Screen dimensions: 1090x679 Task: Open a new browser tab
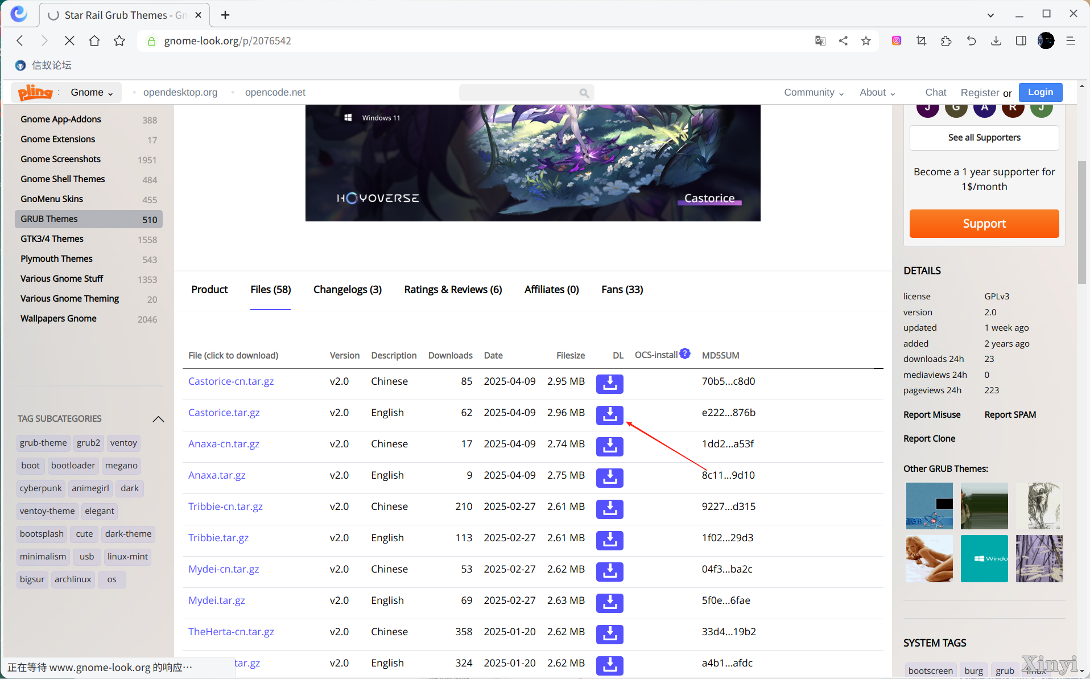tap(225, 15)
